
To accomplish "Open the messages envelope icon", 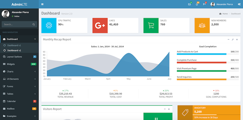I will click(190, 4).
